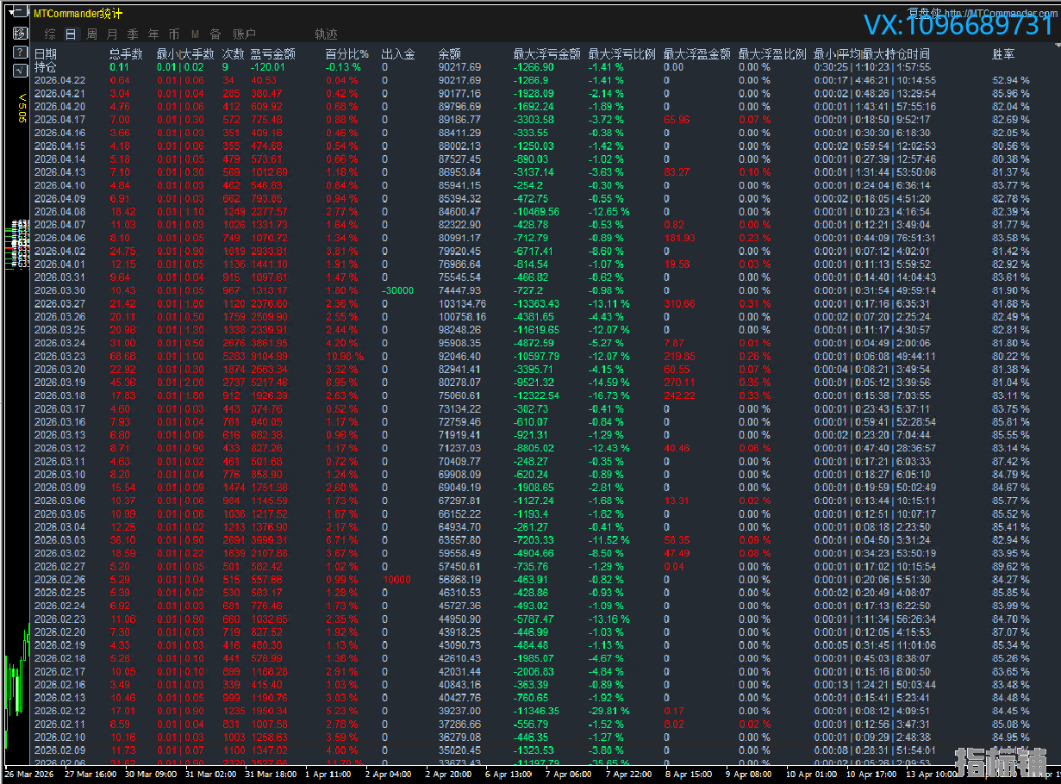This screenshot has width=1061, height=784.
Task: Show the 季 quarterly statistics tab
Action: point(133,34)
